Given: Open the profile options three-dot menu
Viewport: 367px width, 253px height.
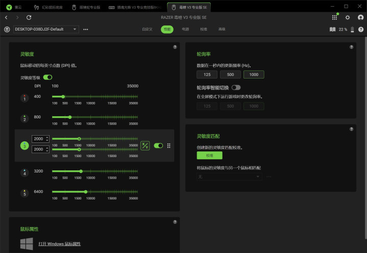Looking at the screenshot, I should (x=86, y=30).
